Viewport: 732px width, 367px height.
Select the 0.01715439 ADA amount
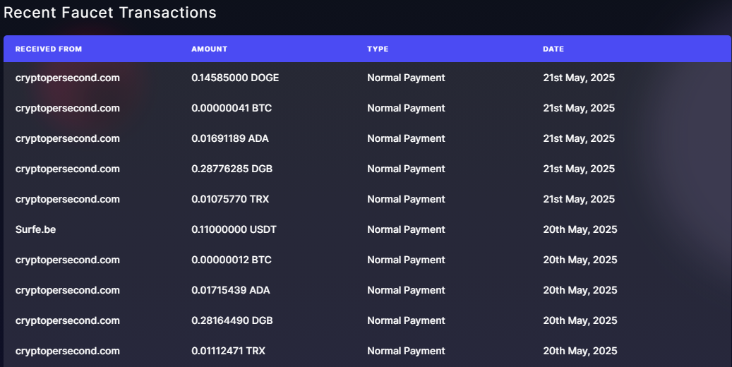tap(231, 290)
